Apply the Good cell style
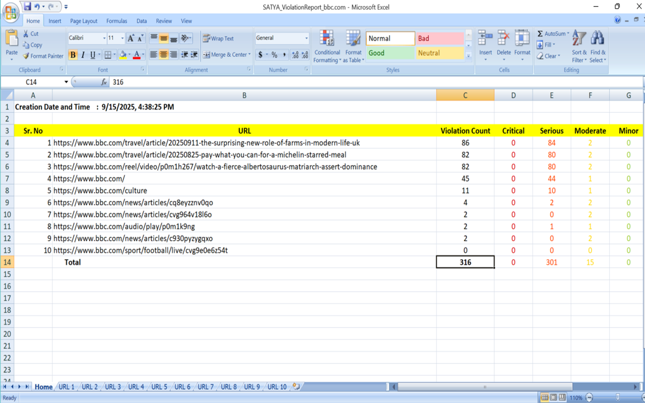Viewport: 645px width, 403px height. pos(390,53)
